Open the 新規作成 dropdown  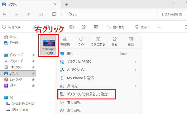pos(13,27)
